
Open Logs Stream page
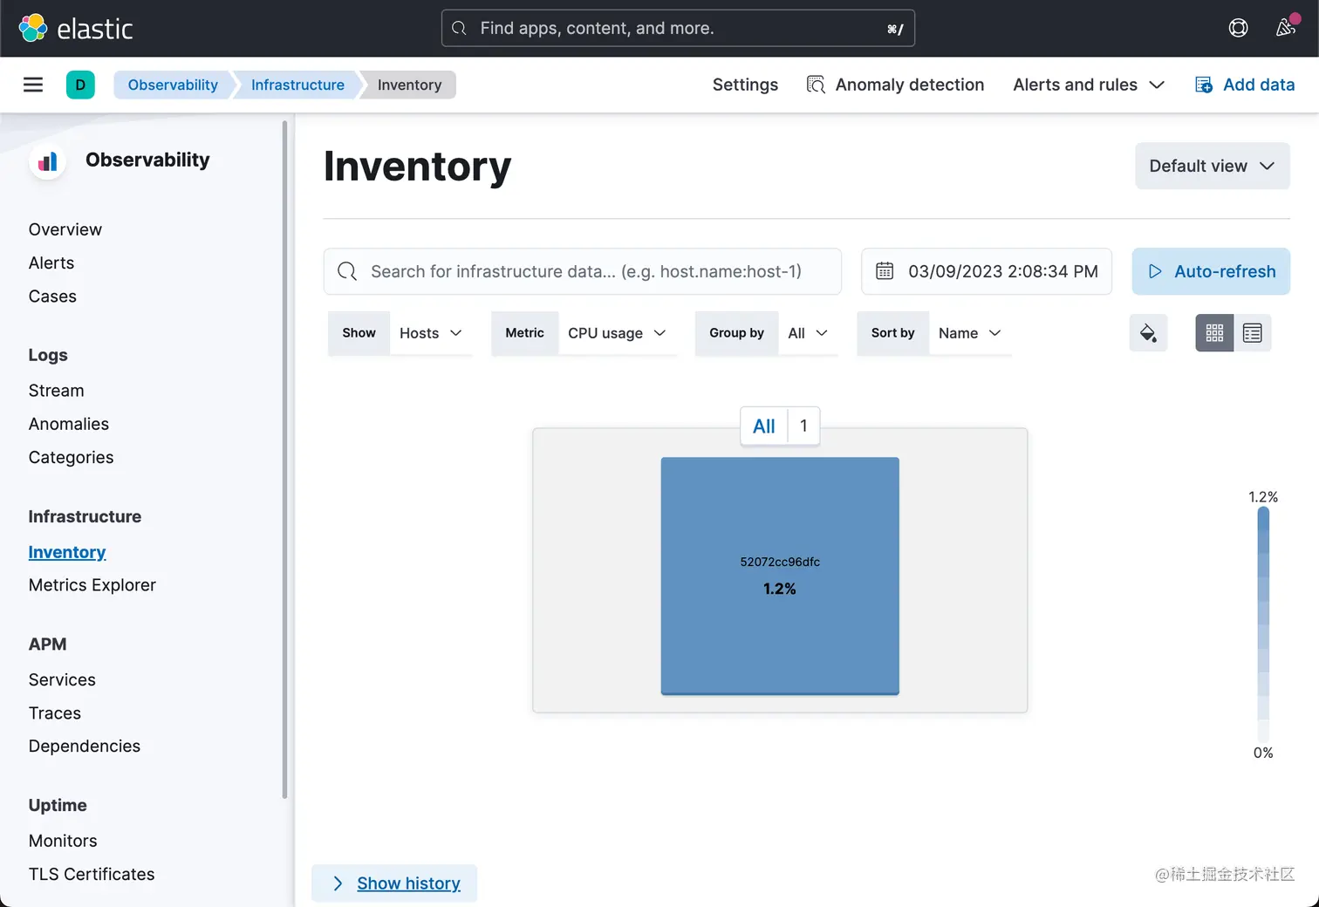pyautogui.click(x=56, y=391)
